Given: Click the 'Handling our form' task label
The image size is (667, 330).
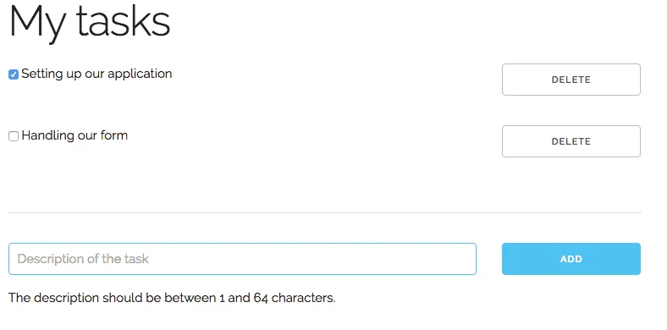Looking at the screenshot, I should (x=74, y=135).
